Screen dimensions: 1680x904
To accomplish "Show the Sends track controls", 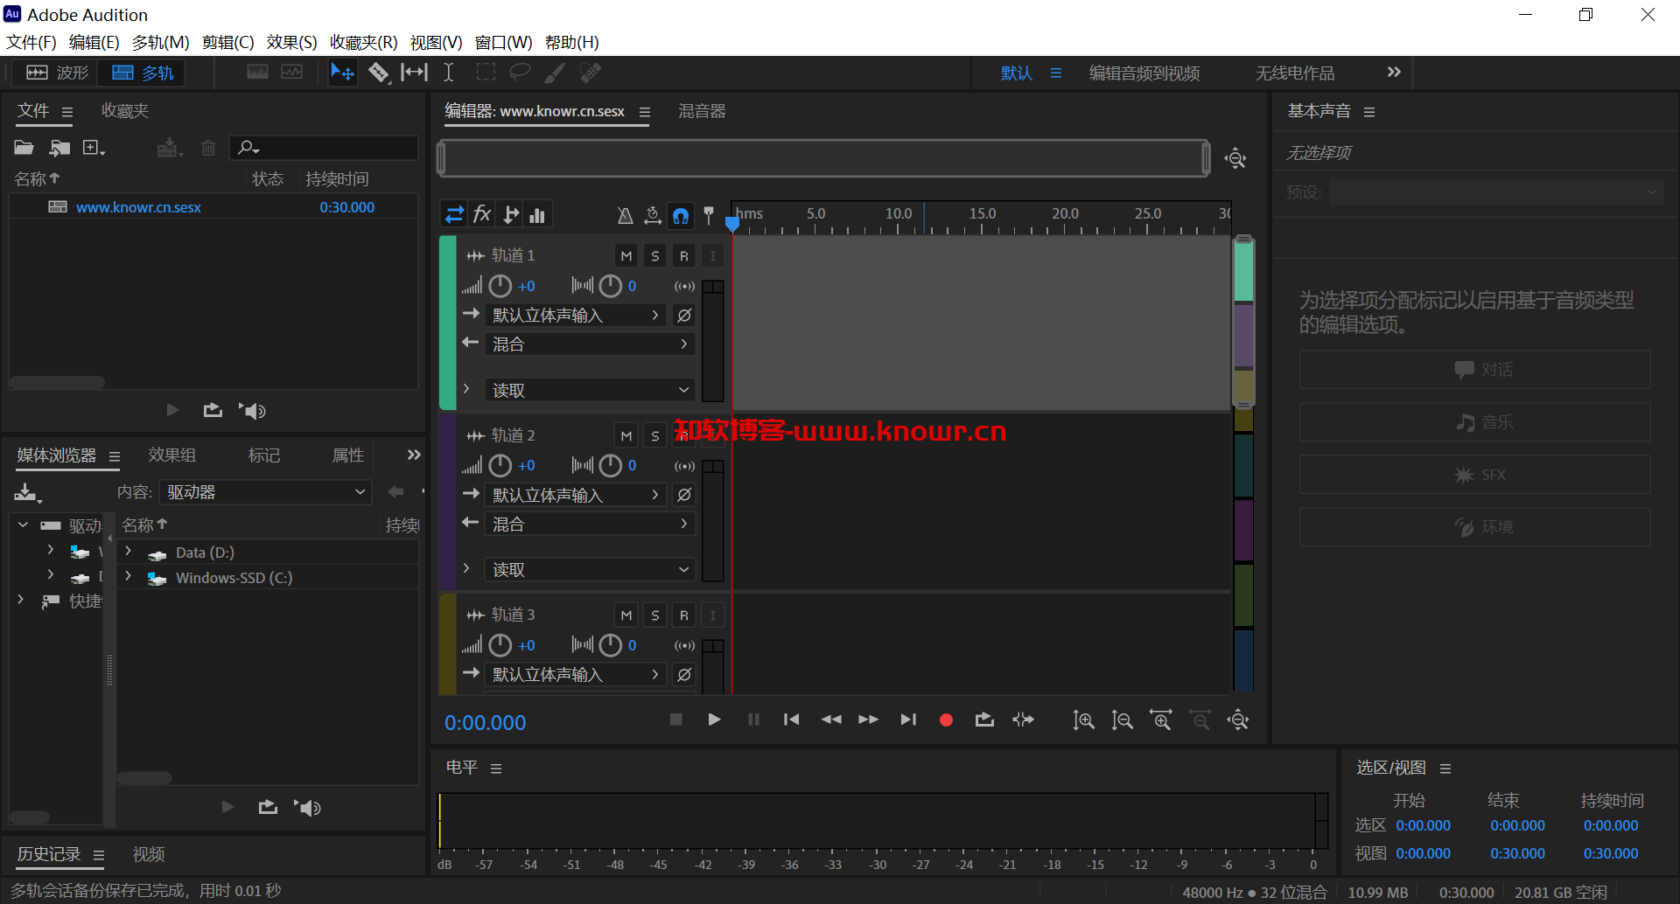I will pyautogui.click(x=512, y=214).
